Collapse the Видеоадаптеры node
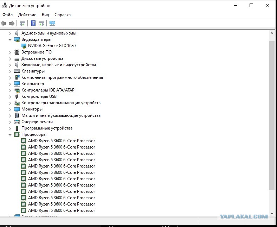Image resolution: width=277 pixels, height=227 pixels. click(10, 39)
